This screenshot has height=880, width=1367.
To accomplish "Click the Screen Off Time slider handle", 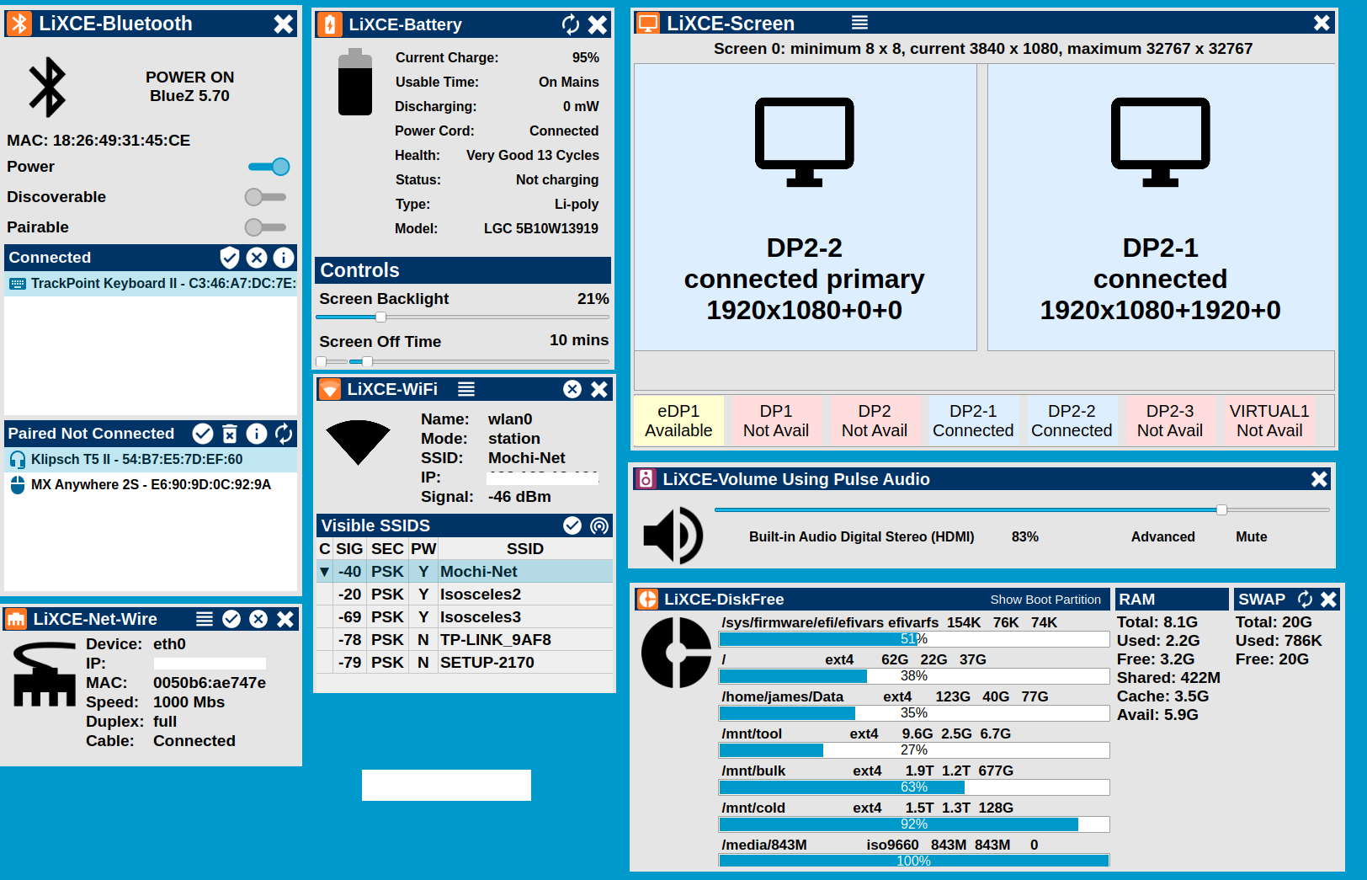I will [367, 362].
